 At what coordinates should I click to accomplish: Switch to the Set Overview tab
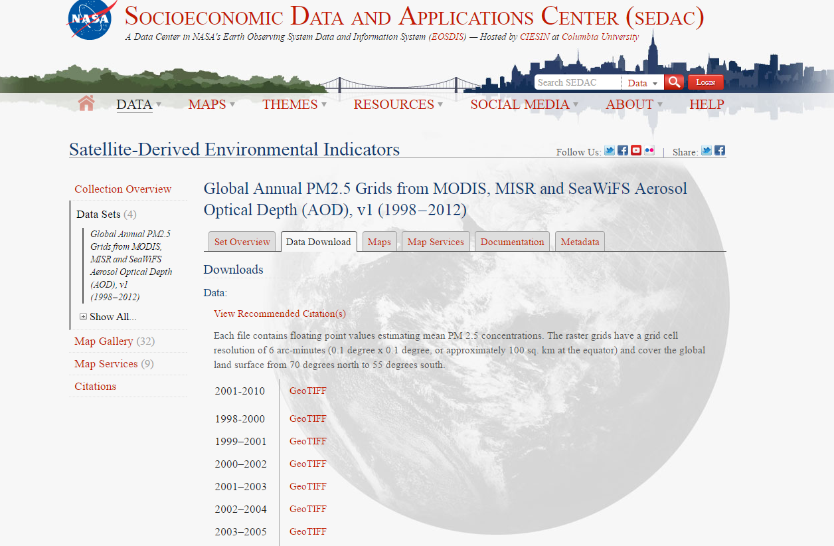(x=242, y=242)
